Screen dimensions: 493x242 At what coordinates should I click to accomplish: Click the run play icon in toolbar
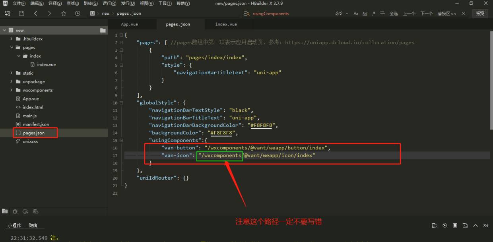point(78,13)
